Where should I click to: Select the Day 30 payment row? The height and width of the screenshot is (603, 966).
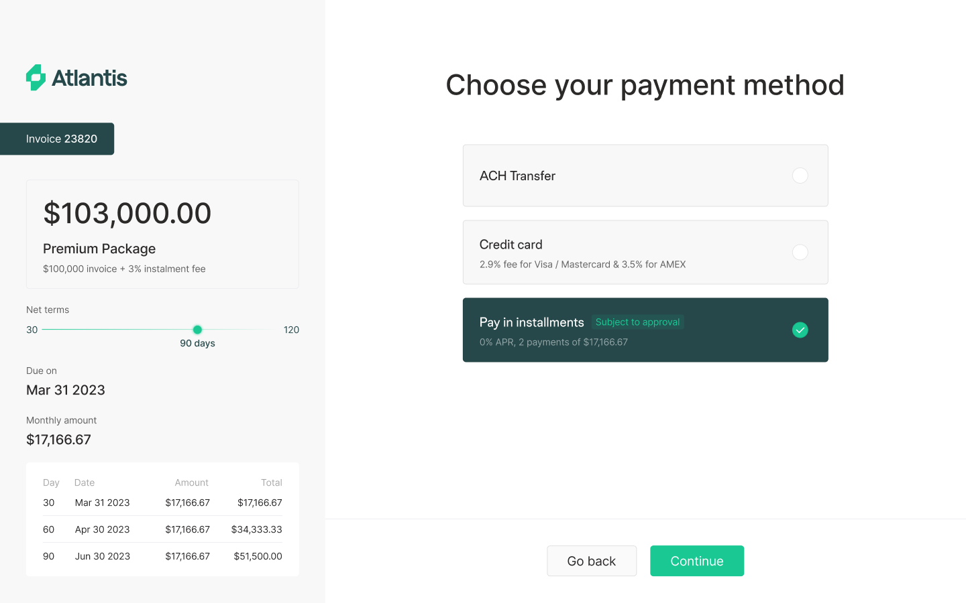pyautogui.click(x=162, y=503)
